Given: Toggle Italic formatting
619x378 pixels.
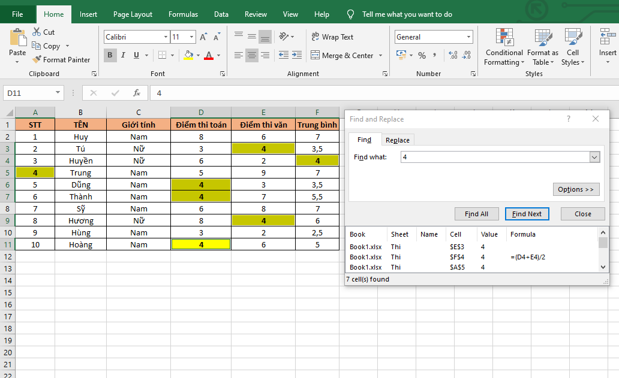Looking at the screenshot, I should click(124, 56).
